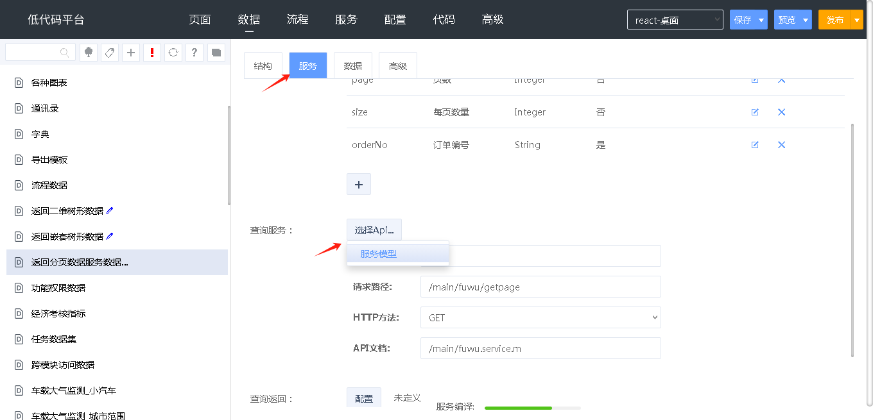
Task: Click the document icon of 经济考核指标
Action: point(19,314)
